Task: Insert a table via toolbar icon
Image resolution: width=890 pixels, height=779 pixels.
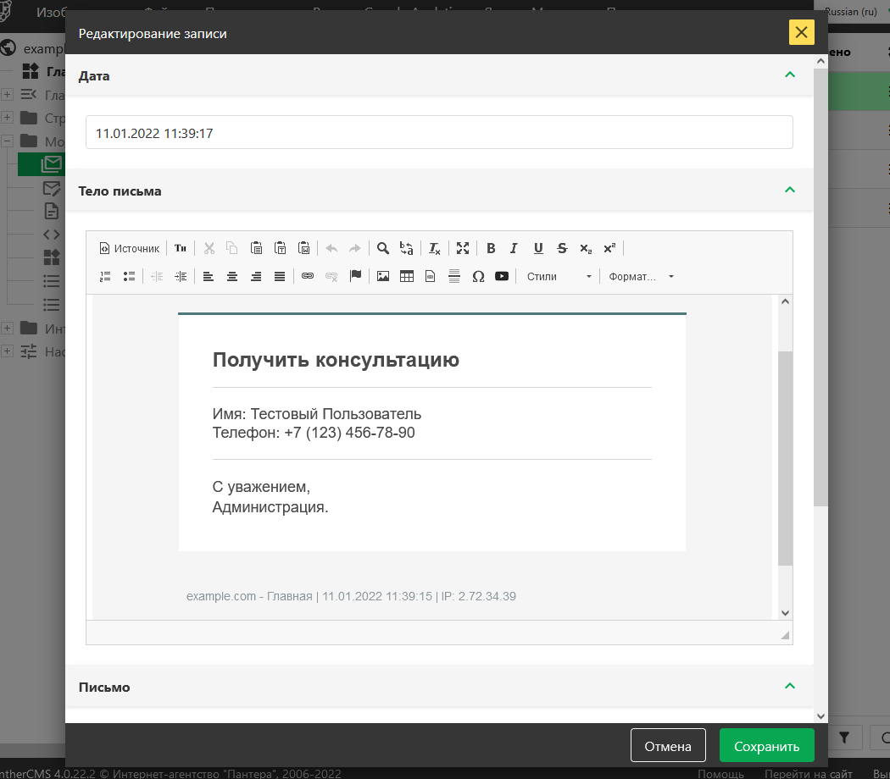Action: pyautogui.click(x=407, y=276)
